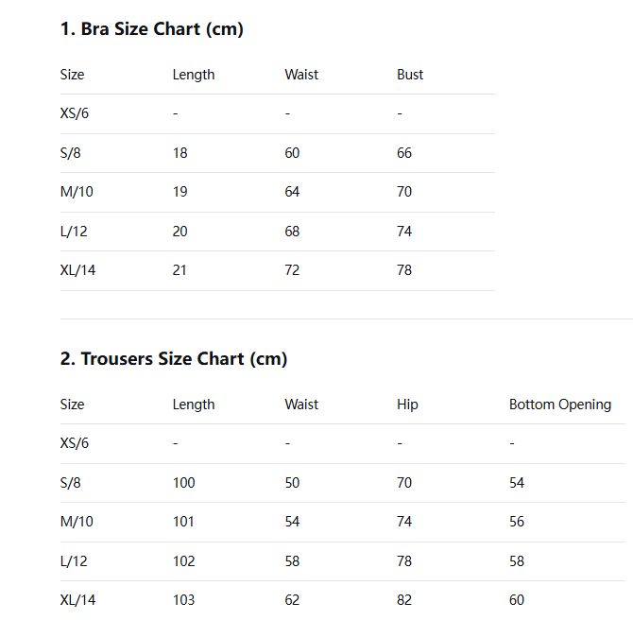Click M/10 size in Bra chart
633x620 pixels.
(77, 192)
